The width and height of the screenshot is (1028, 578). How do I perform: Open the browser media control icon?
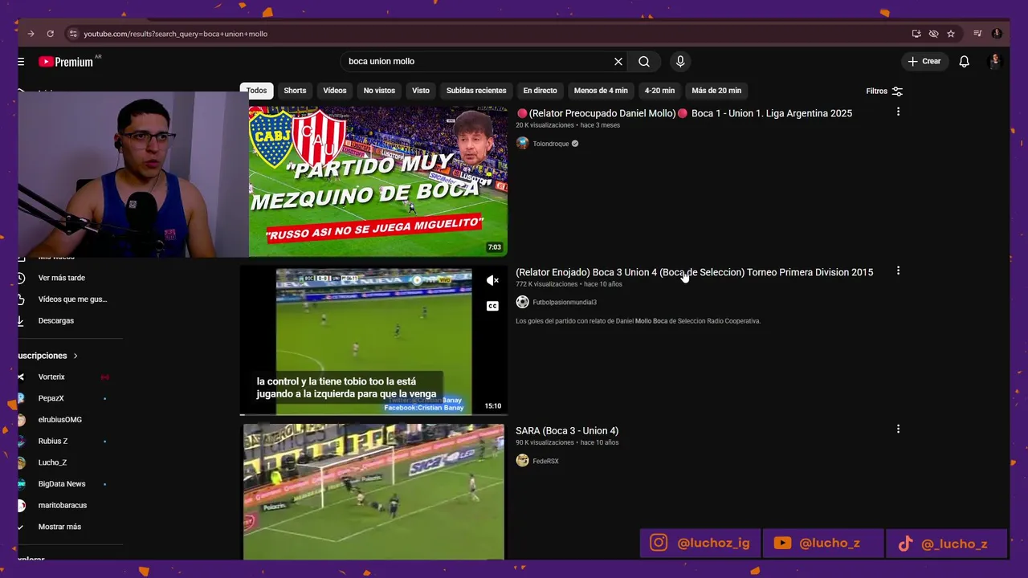pos(977,34)
